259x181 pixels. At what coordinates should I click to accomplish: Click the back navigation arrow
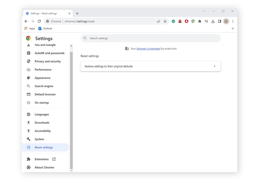26,21
